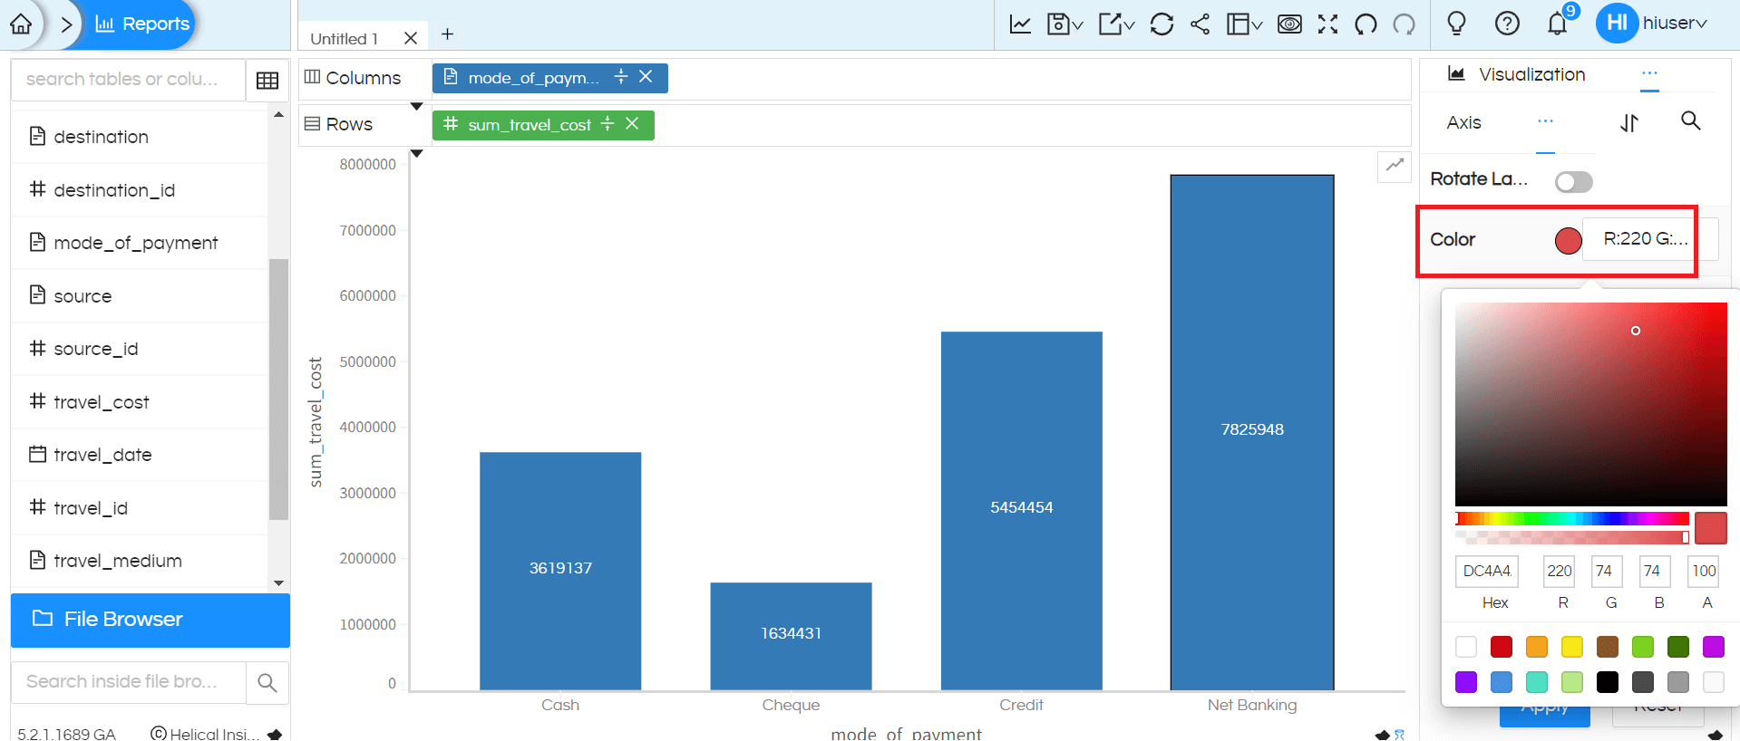Screen dimensions: 1740x741
Task: Open the export dropdown
Action: (1116, 24)
